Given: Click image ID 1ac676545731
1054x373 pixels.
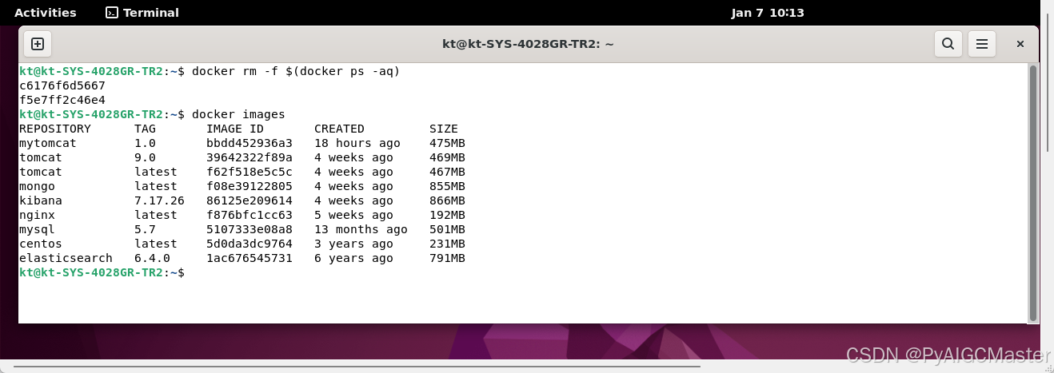Looking at the screenshot, I should 250,258.
